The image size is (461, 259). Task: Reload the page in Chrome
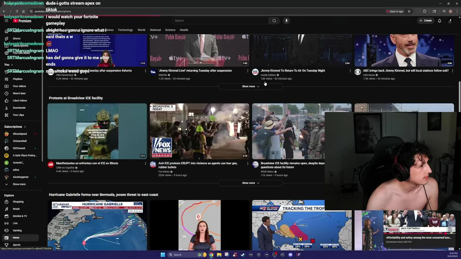17,11
